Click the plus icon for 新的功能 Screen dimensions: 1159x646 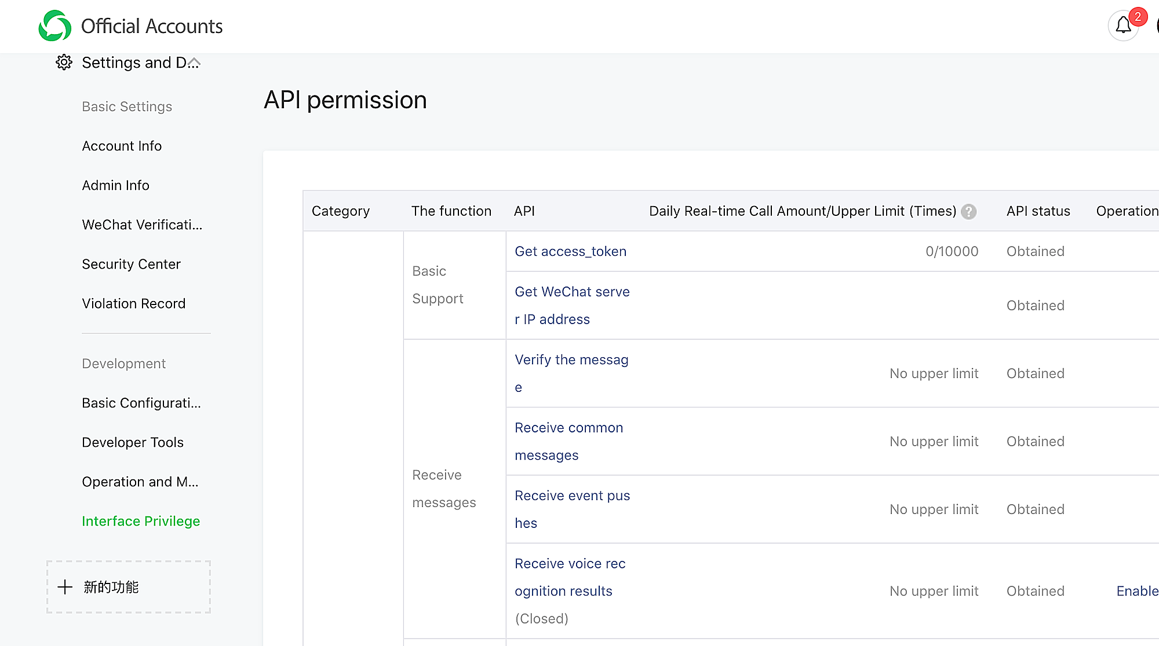coord(65,587)
